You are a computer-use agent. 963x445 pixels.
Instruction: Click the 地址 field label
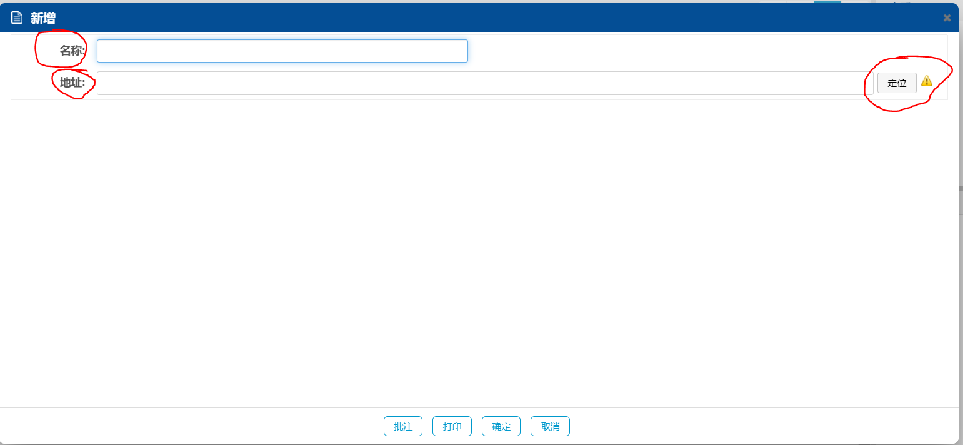[x=72, y=82]
